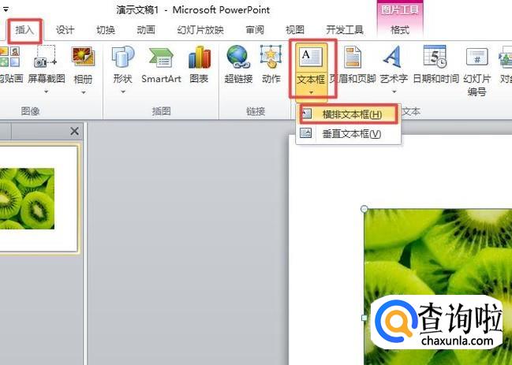This screenshot has width=512, height=365.
Task: Insert a SmartArt graphic
Action: point(161,65)
